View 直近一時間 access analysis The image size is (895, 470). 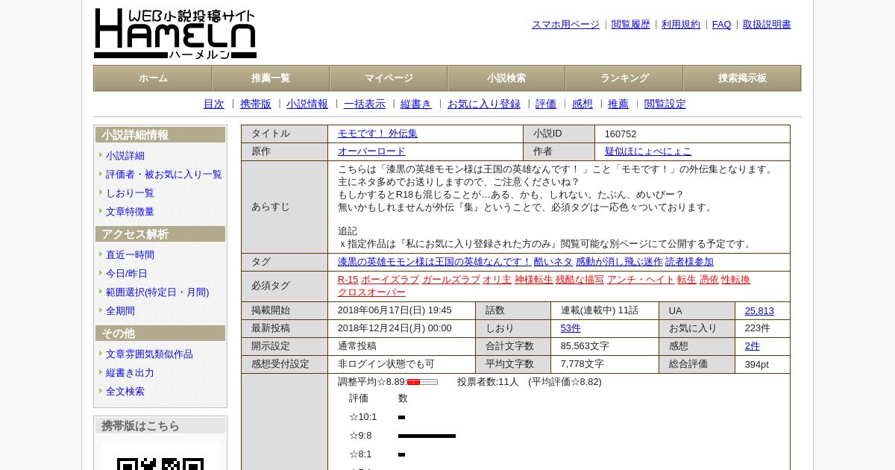coord(130,255)
